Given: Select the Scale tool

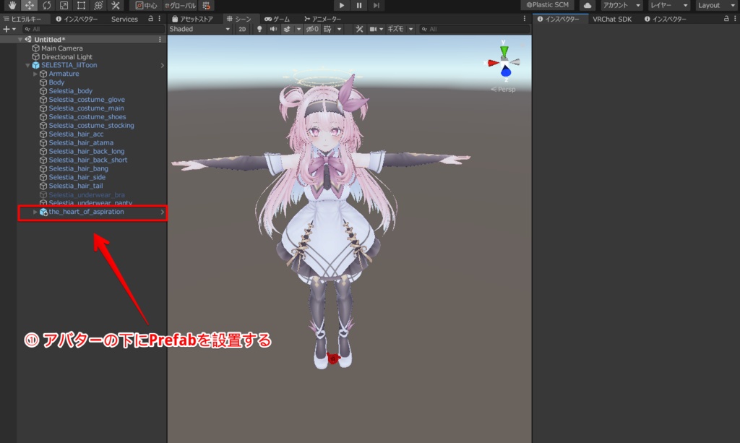Looking at the screenshot, I should (x=63, y=6).
